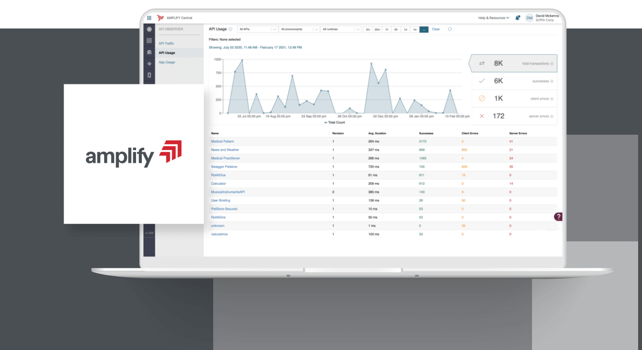Select the device icon in dark sidebar
This screenshot has height=350, width=642.
coord(149,75)
